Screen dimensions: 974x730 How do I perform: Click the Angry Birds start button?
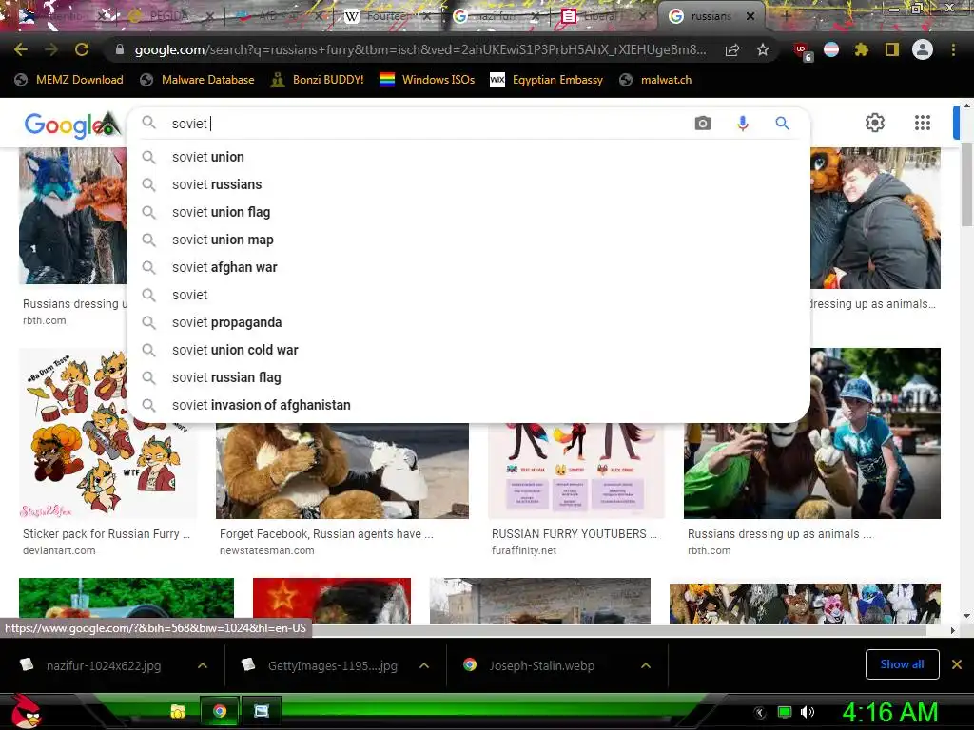pyautogui.click(x=26, y=711)
